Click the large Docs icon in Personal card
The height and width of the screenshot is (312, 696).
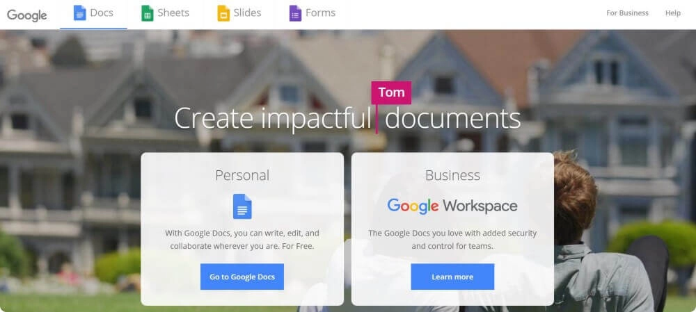click(x=242, y=206)
